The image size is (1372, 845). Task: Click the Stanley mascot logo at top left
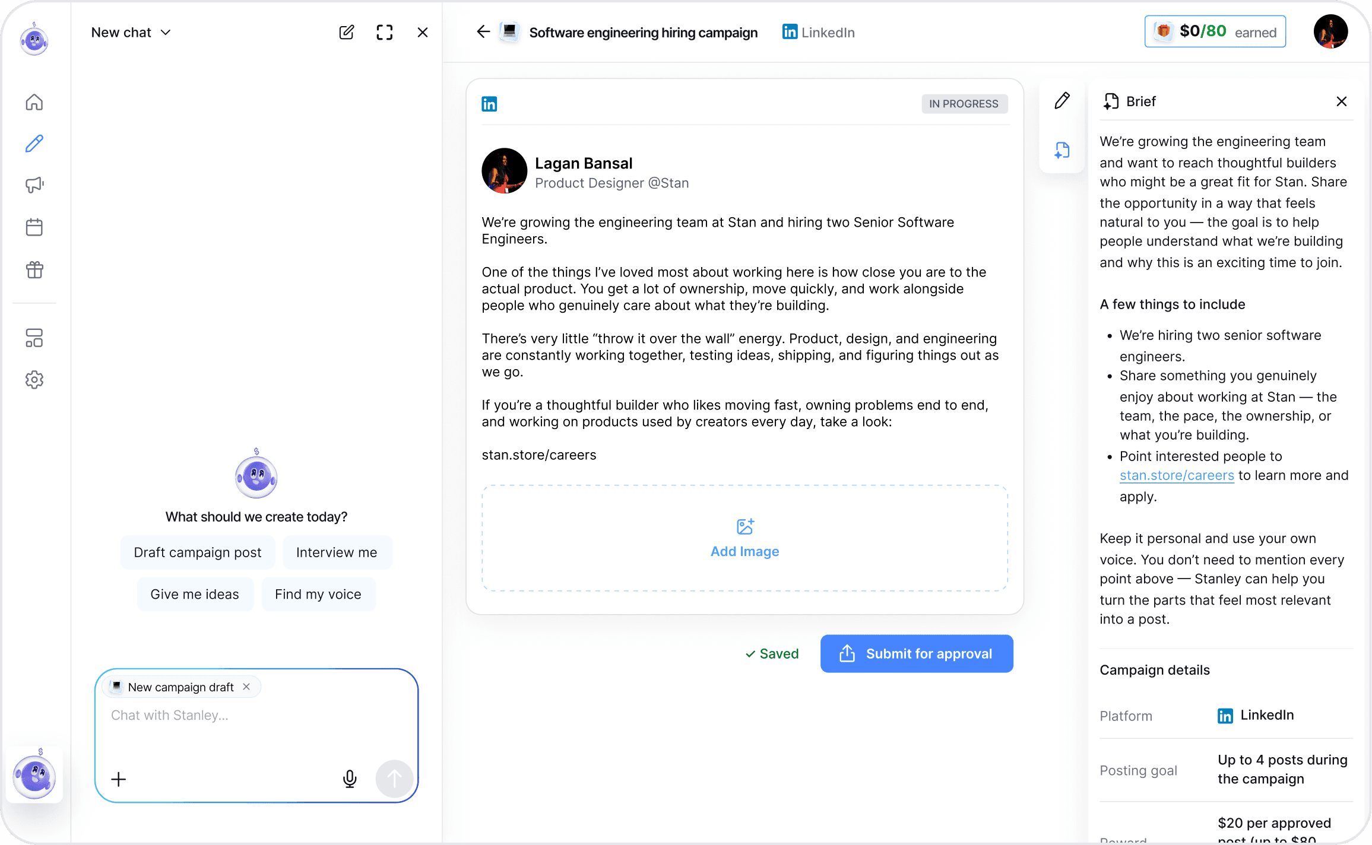(x=34, y=40)
